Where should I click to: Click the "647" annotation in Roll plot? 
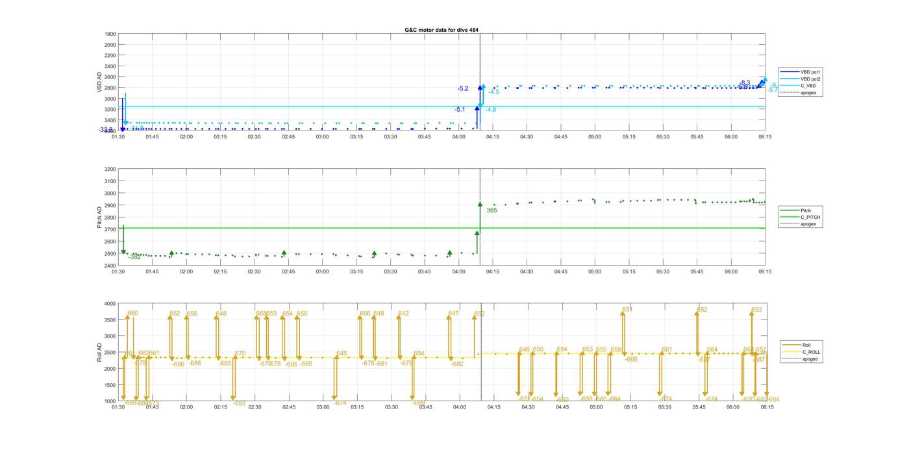click(453, 314)
